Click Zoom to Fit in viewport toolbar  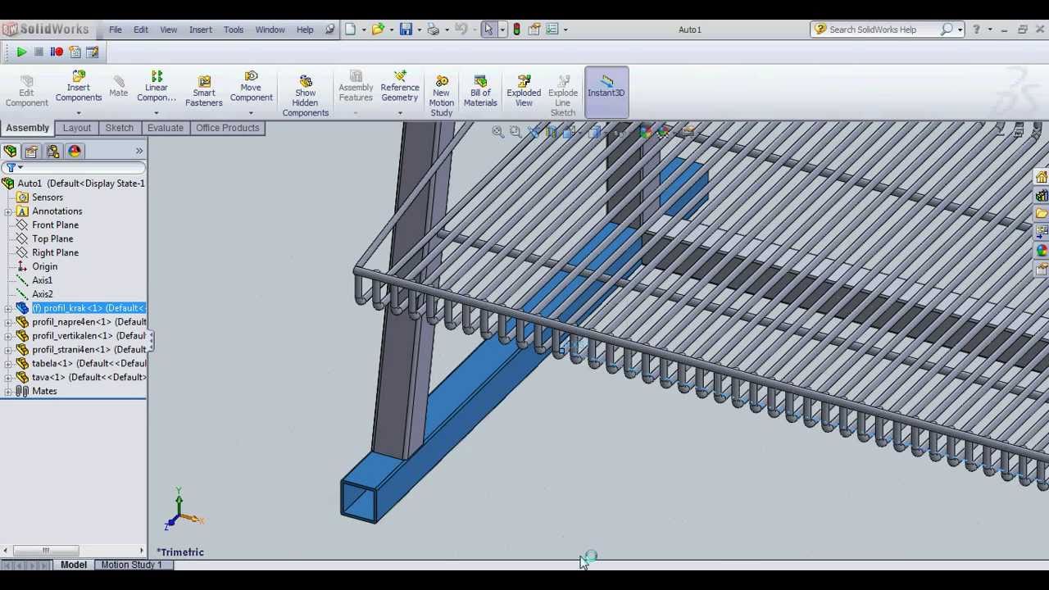click(x=497, y=132)
